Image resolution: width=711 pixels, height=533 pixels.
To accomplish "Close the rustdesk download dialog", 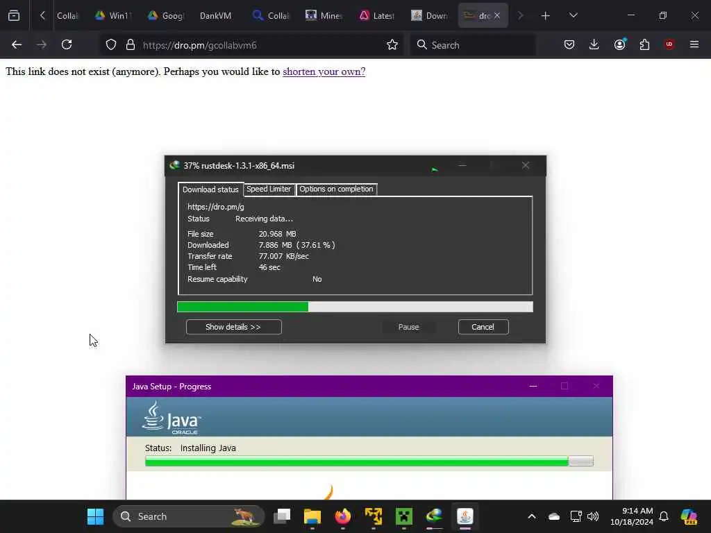I will (526, 165).
